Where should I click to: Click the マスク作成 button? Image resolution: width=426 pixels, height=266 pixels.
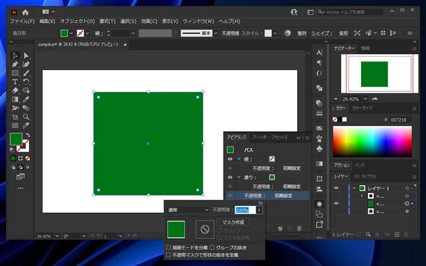coord(233,222)
